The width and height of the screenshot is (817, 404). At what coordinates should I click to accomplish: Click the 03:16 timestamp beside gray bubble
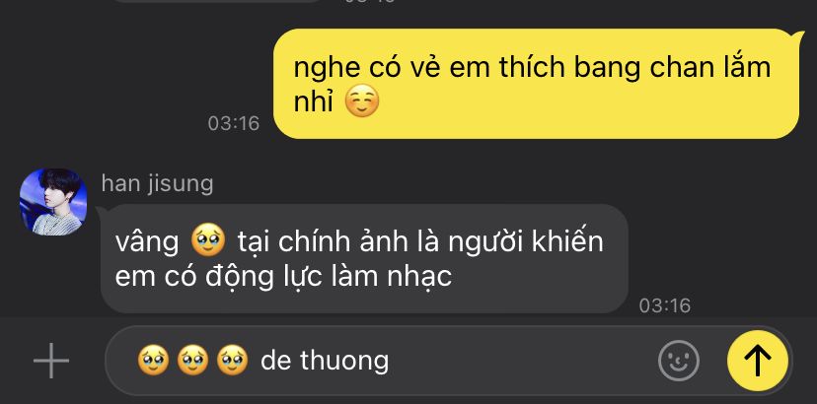pos(665,305)
